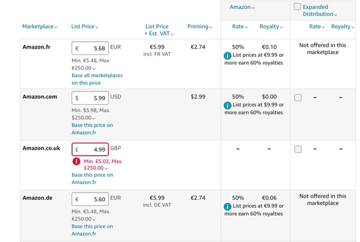
Task: Expand the Printing column header
Action: (200, 26)
